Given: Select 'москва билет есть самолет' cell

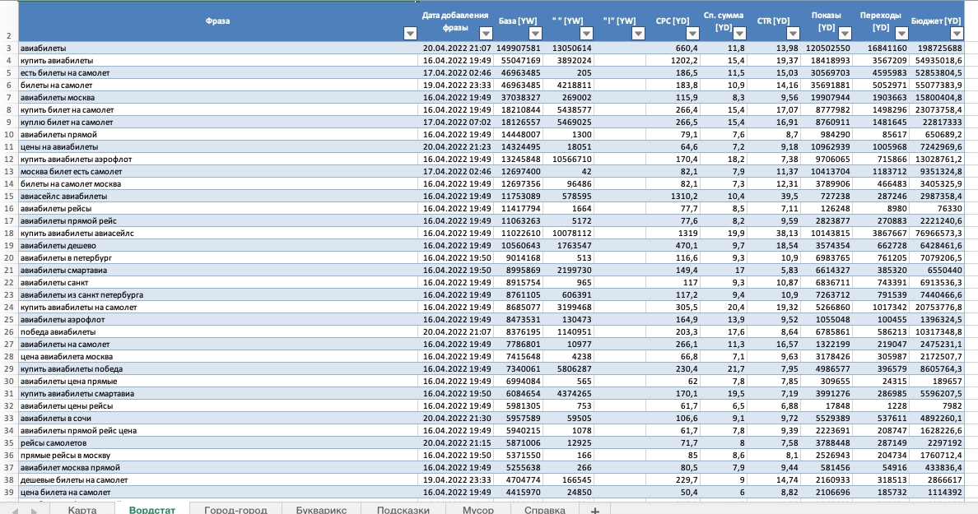Looking at the screenshot, I should point(217,171).
